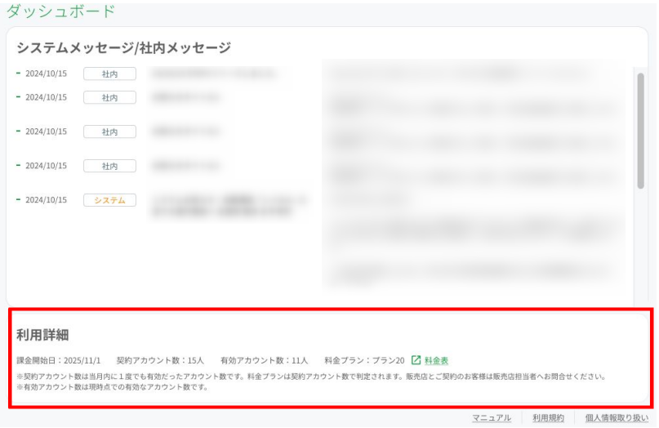Click the 2024/10/15 date in the システム row
Image resolution: width=659 pixels, height=428 pixels.
click(46, 199)
